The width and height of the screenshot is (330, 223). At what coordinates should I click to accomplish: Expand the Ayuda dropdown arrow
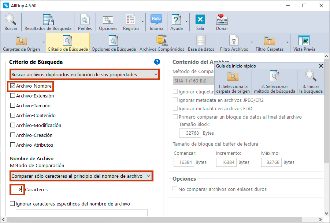click(187, 22)
